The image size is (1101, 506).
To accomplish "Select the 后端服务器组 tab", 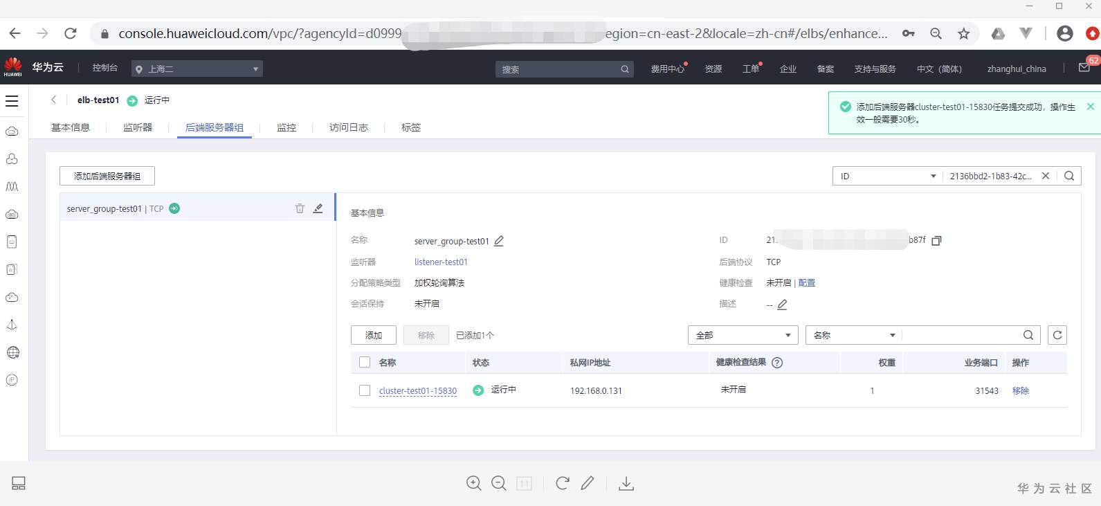I will pos(215,127).
